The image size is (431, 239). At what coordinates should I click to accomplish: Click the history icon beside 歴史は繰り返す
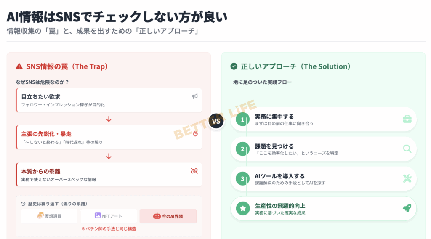click(x=24, y=204)
